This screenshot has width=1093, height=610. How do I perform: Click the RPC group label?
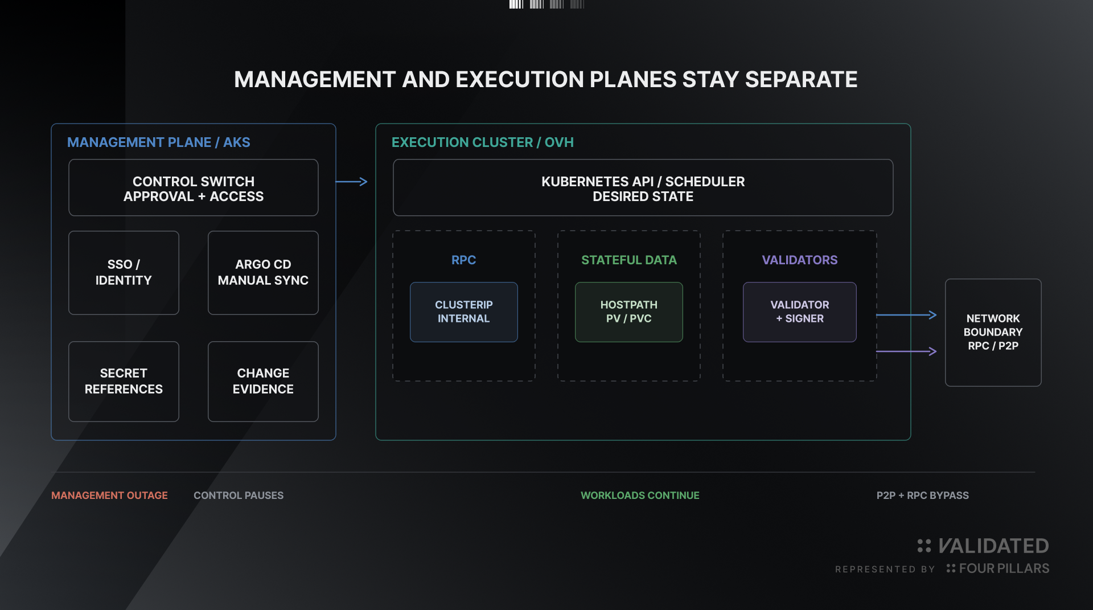464,260
